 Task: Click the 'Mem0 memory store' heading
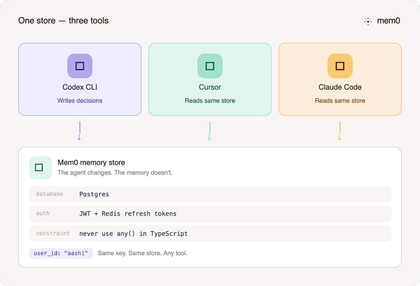[x=91, y=162]
